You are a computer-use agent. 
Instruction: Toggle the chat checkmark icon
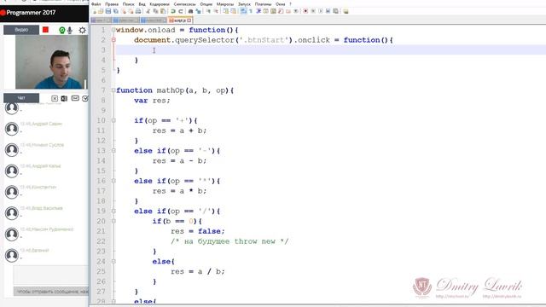(85, 99)
